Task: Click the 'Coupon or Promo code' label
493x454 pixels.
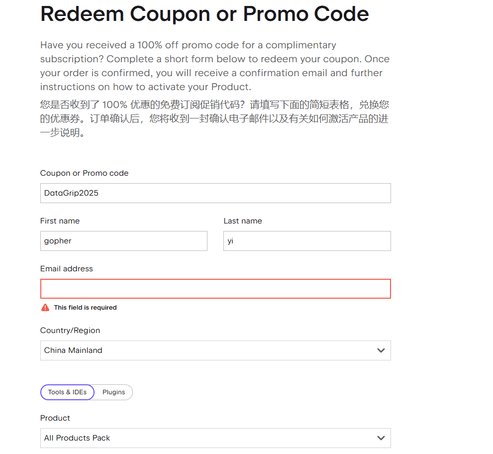Action: point(84,173)
